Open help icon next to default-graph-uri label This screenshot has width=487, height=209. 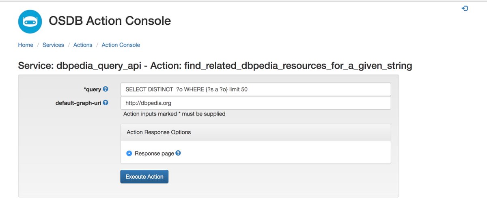click(x=106, y=103)
